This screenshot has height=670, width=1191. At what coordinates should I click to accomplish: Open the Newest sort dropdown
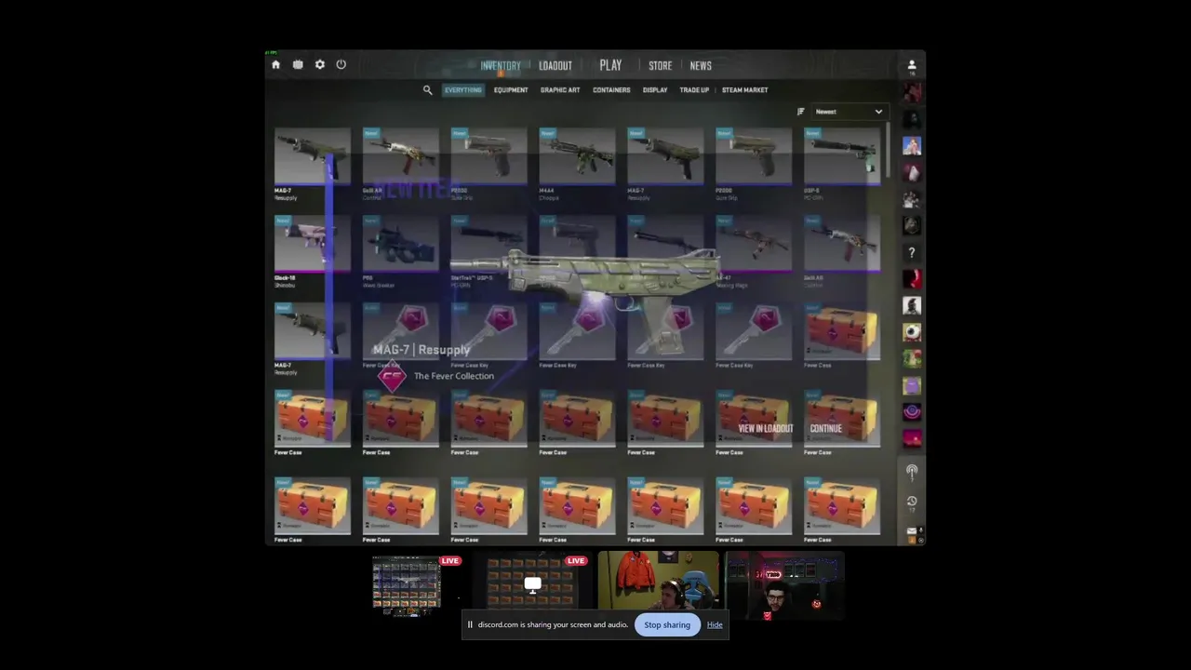(x=849, y=112)
